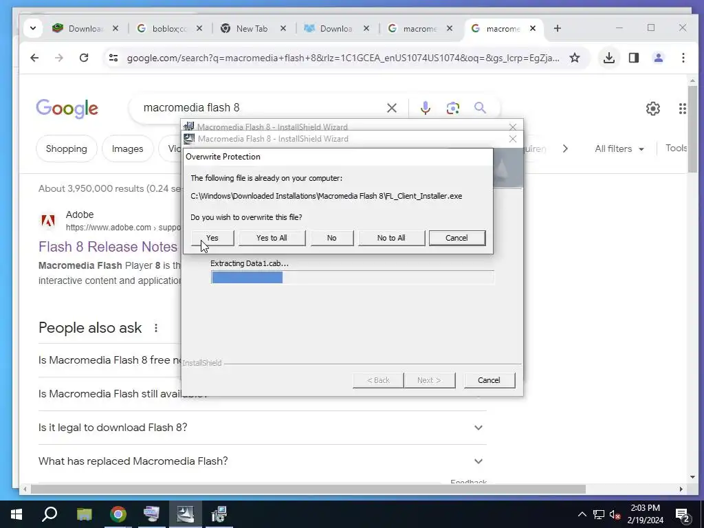Open the notification center

(x=683, y=514)
